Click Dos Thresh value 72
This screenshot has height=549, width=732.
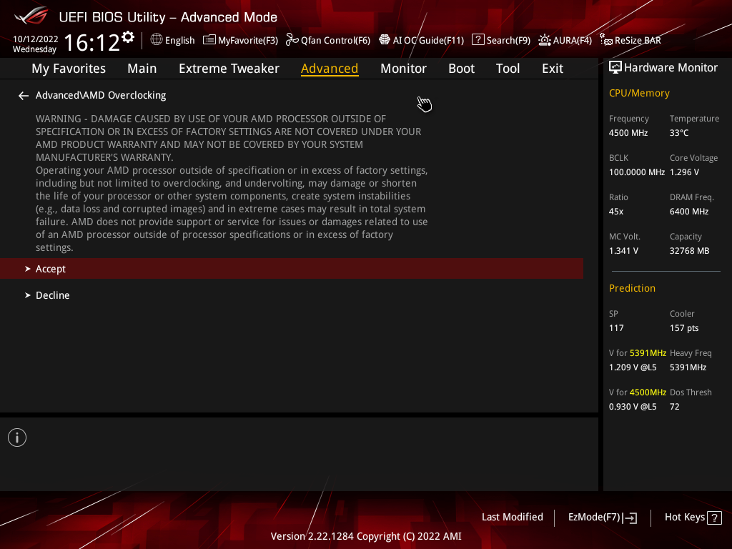pos(674,407)
